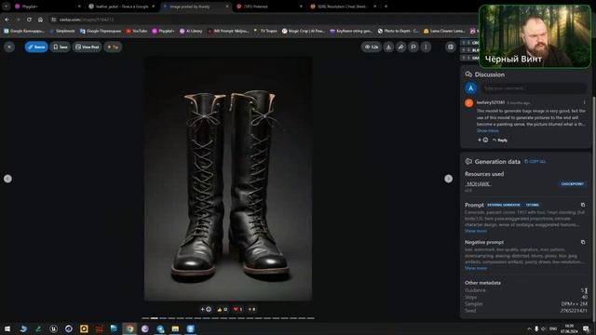Open the three-dot more options menu
The width and height of the screenshot is (596, 335).
coord(426,47)
